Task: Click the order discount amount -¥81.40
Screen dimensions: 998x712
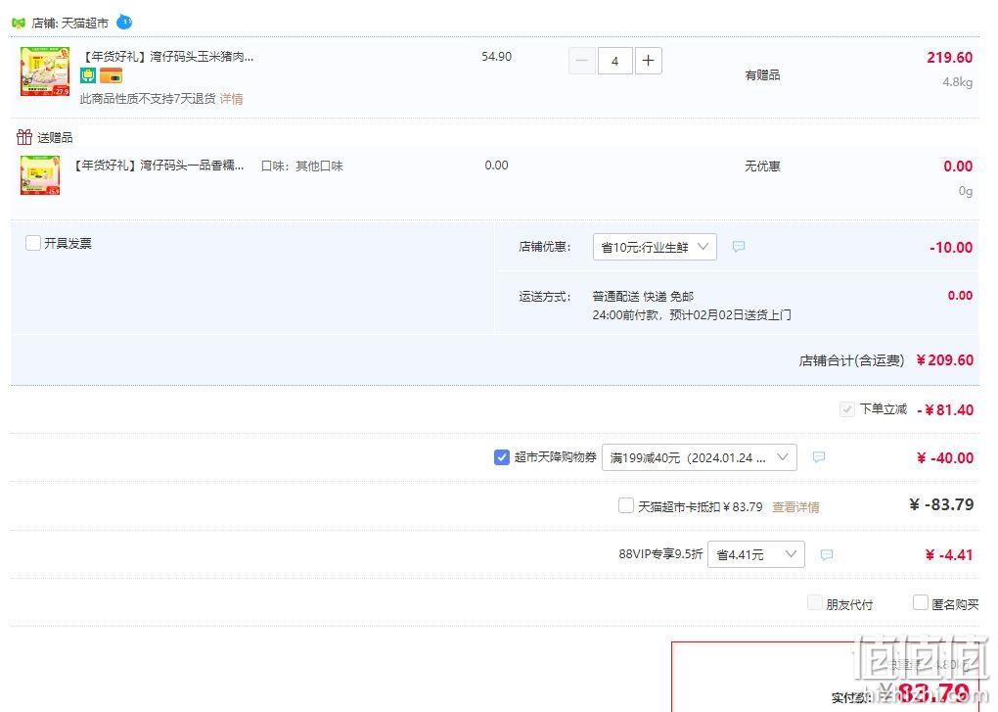Action: pos(945,409)
